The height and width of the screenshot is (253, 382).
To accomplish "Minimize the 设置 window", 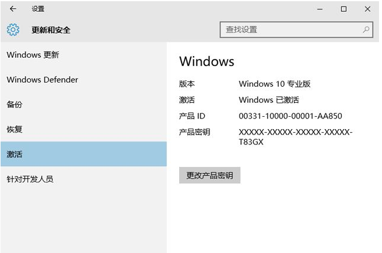I will pyautogui.click(x=320, y=9).
